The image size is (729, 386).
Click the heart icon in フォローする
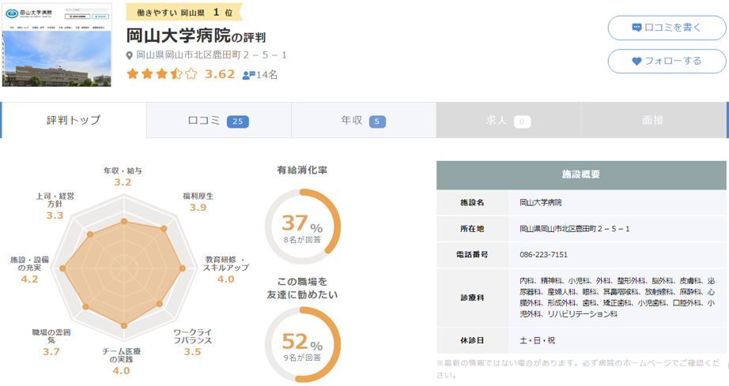[x=637, y=62]
